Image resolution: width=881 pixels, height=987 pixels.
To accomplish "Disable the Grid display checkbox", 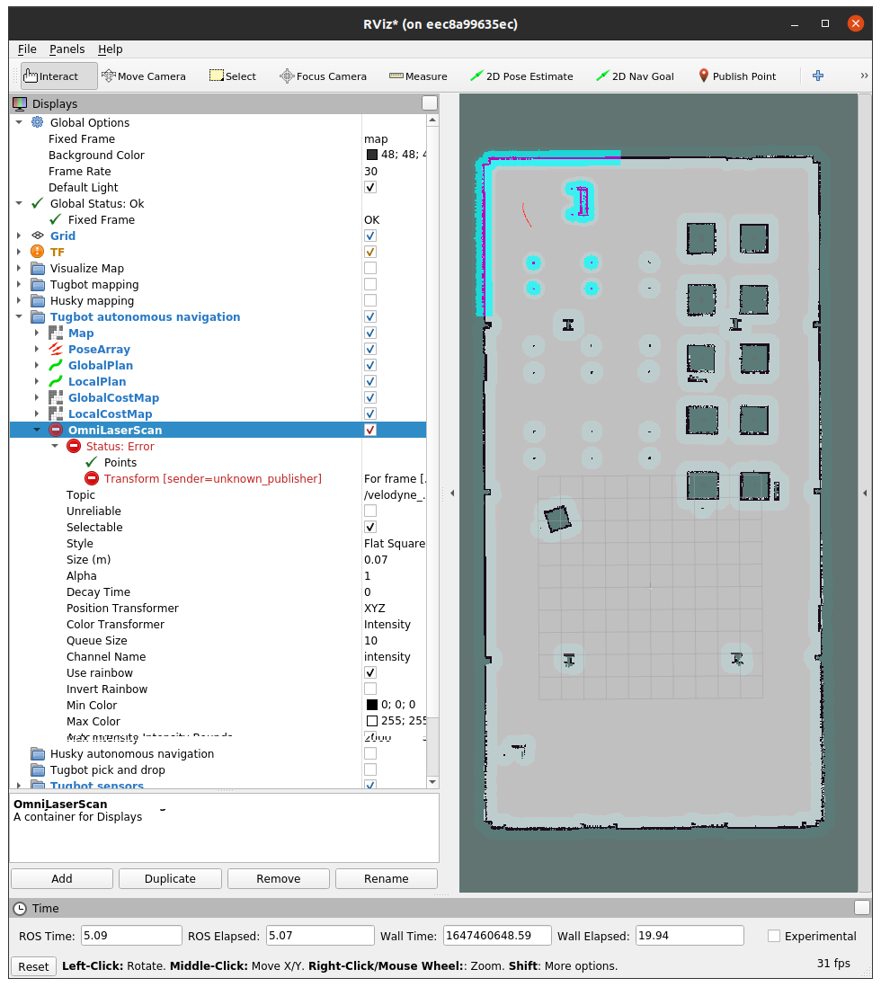I will coord(370,236).
